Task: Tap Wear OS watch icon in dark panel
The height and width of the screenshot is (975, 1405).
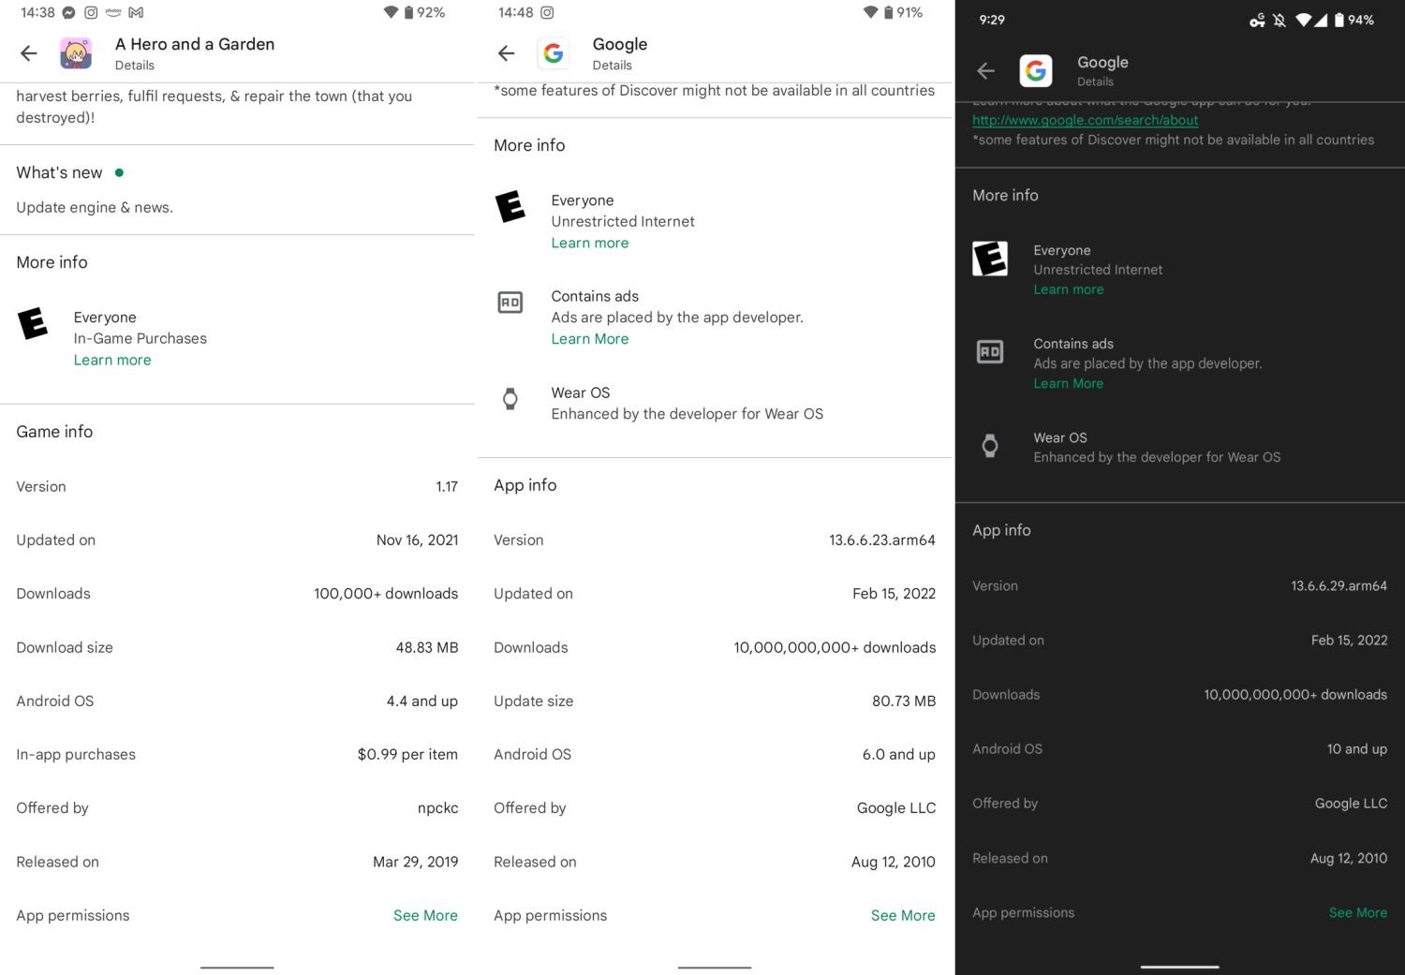Action: 990,446
